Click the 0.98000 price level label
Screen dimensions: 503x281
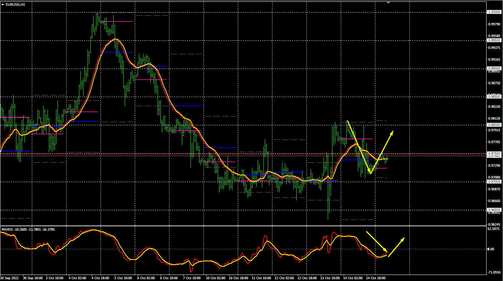point(494,125)
